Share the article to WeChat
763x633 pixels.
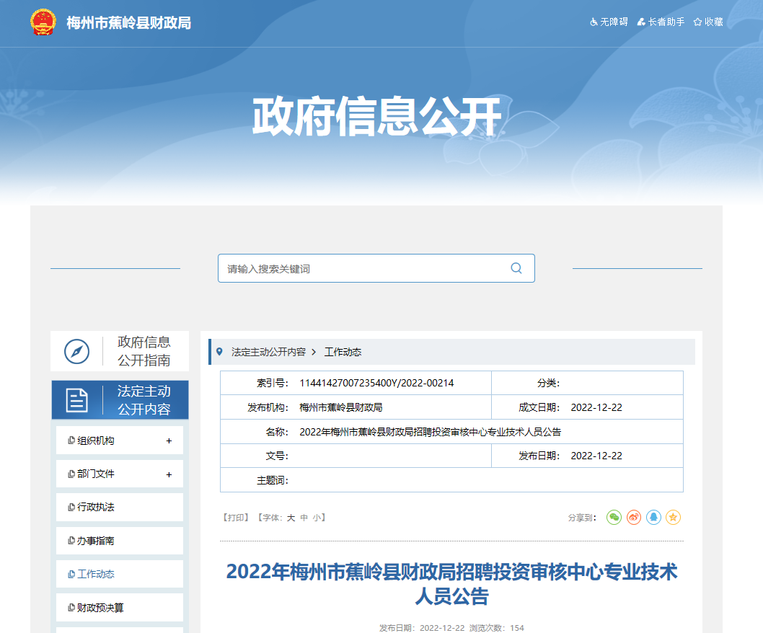614,517
